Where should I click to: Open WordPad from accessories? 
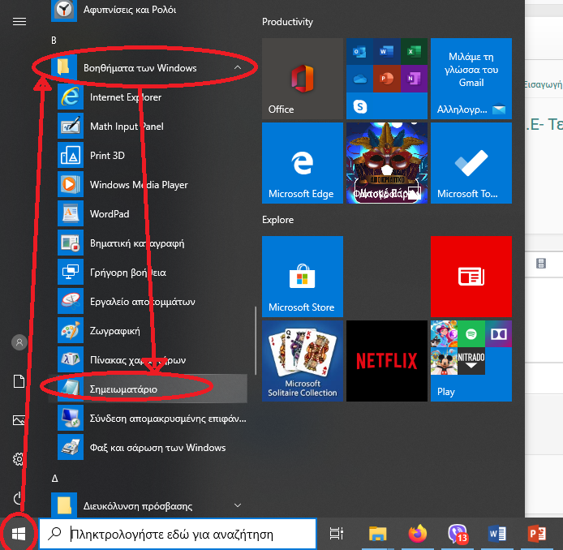148,214
